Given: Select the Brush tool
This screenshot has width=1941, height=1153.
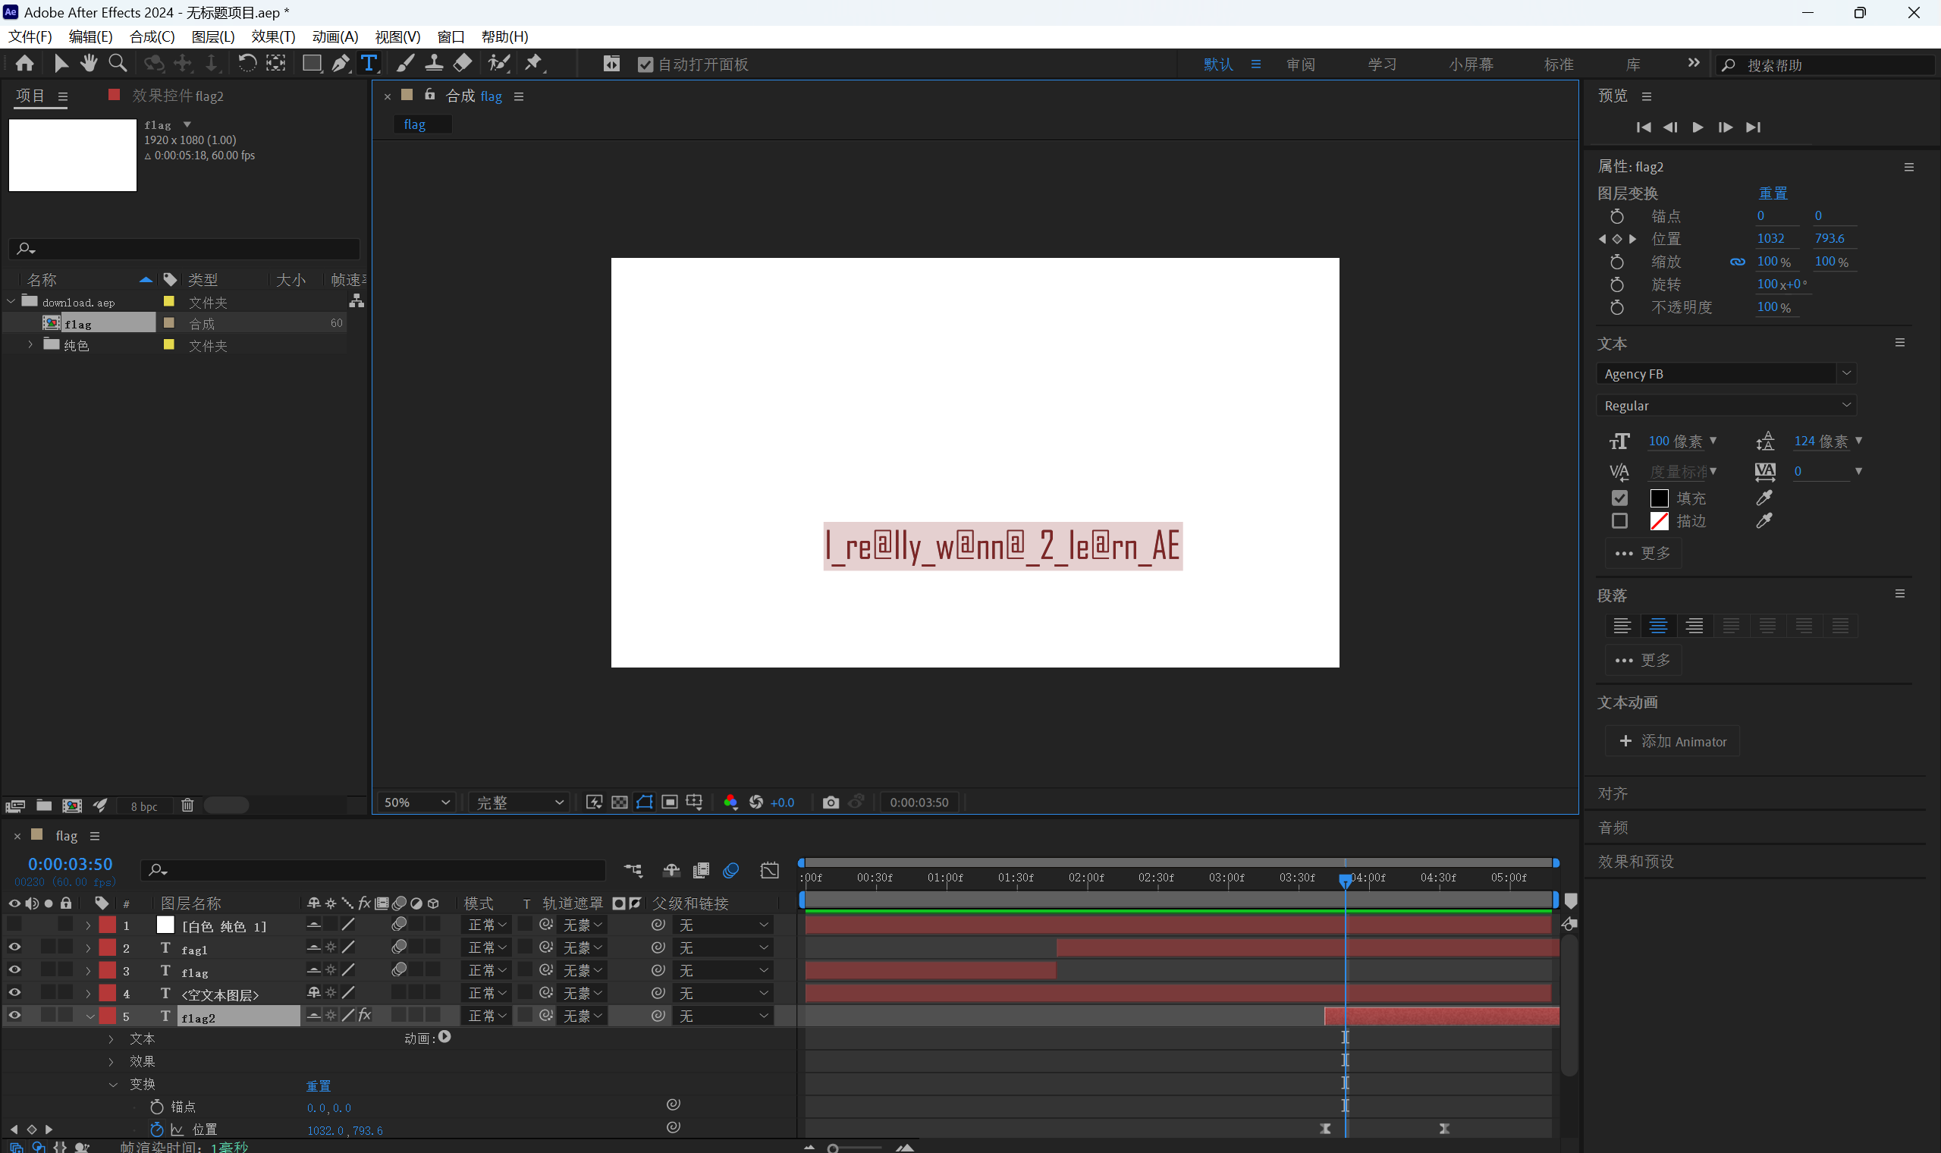Looking at the screenshot, I should (405, 64).
